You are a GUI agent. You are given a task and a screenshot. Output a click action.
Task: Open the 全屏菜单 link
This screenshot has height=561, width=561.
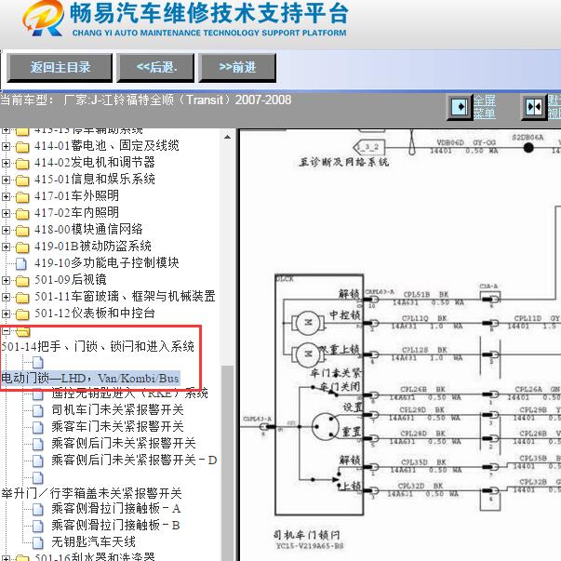pos(485,107)
